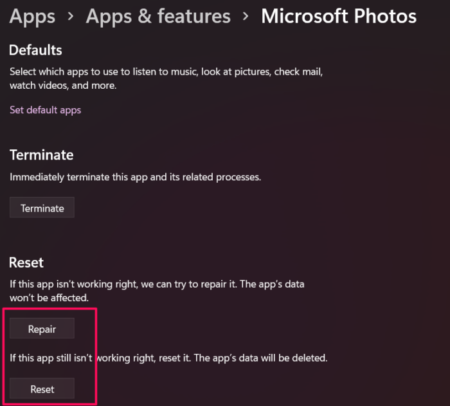Image resolution: width=450 pixels, height=406 pixels.
Task: Go back to Apps breadcrumb
Action: click(x=32, y=16)
